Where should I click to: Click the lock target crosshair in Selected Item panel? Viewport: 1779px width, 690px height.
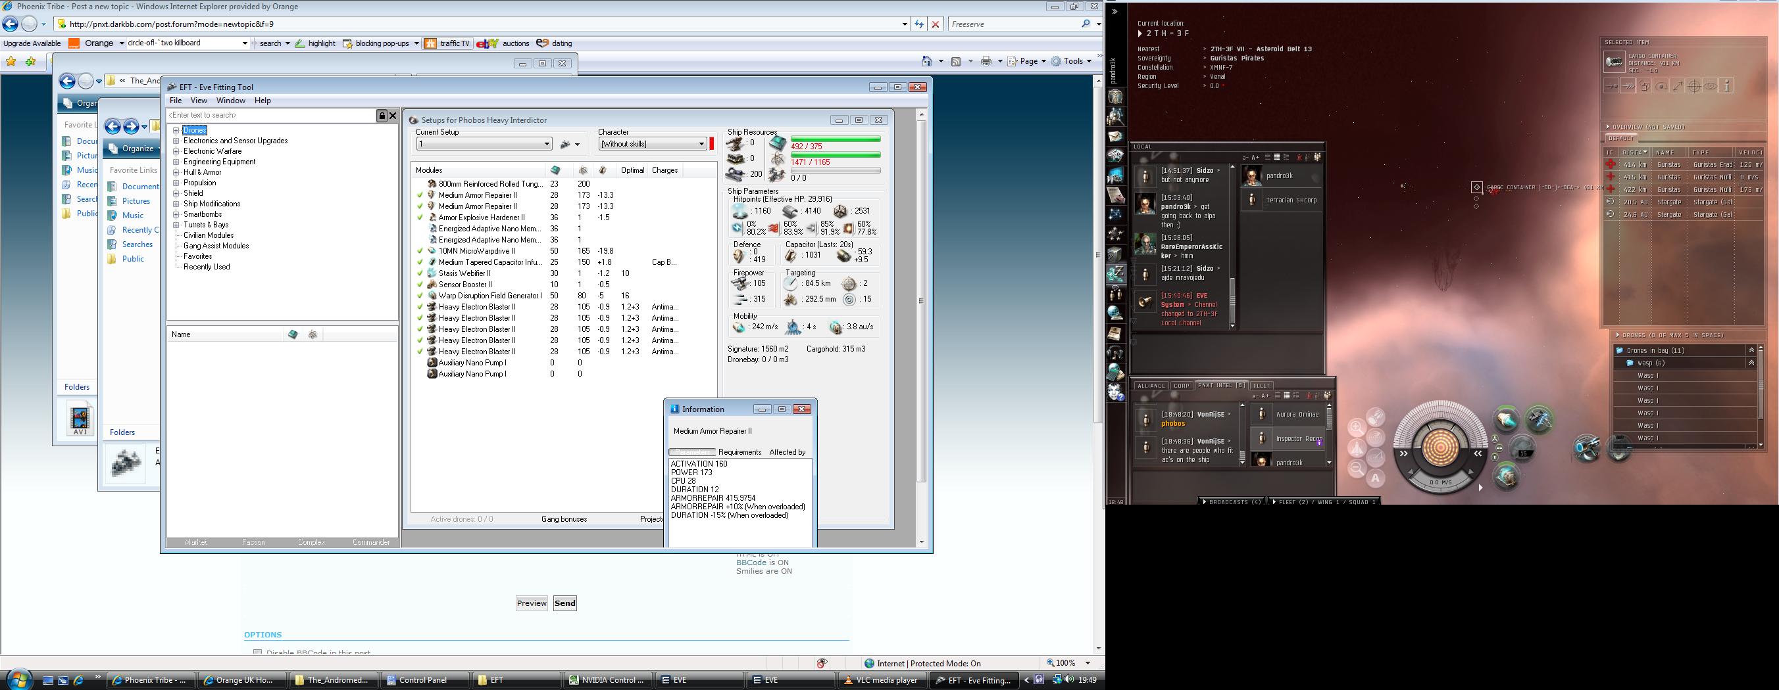1694,86
